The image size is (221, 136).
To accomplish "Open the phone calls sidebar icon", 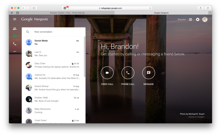I will [15, 44].
